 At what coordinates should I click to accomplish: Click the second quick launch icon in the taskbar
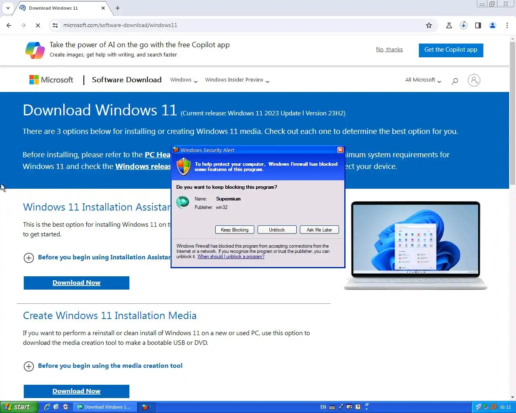[56, 407]
